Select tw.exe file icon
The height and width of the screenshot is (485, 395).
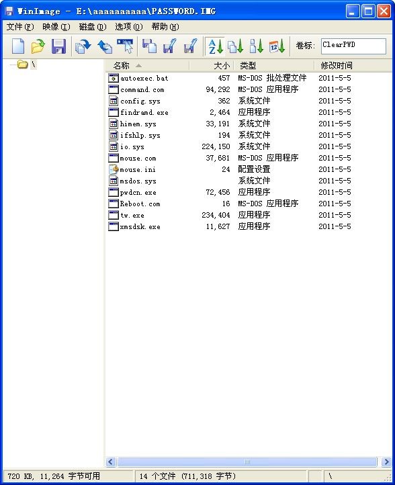(x=114, y=215)
